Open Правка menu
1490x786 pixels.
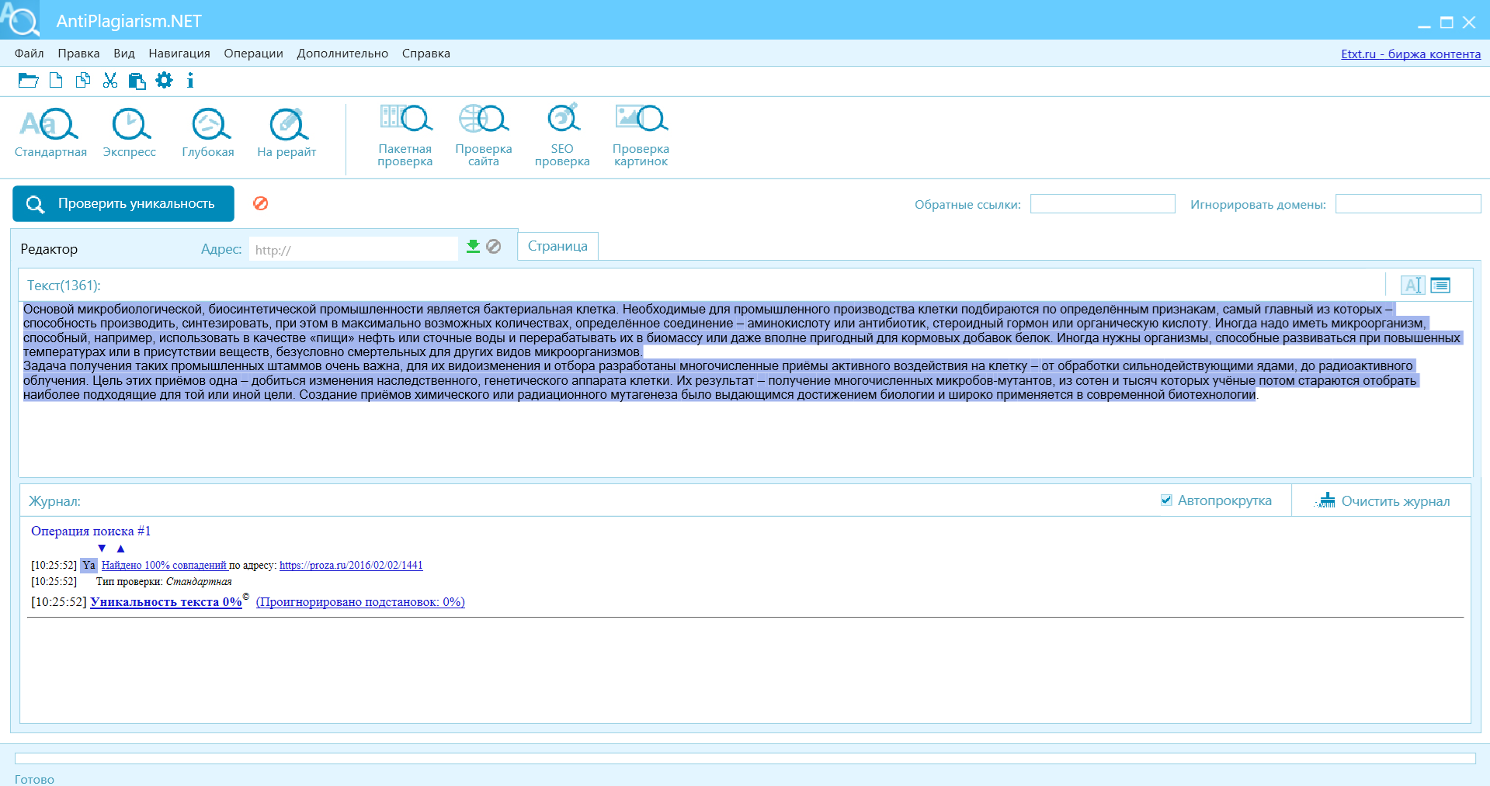pyautogui.click(x=78, y=54)
